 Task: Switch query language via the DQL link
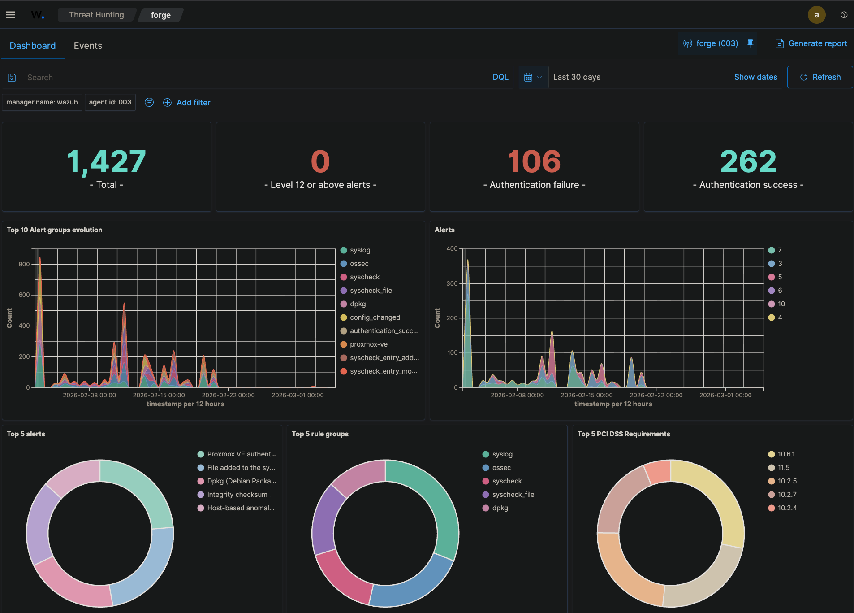(500, 77)
